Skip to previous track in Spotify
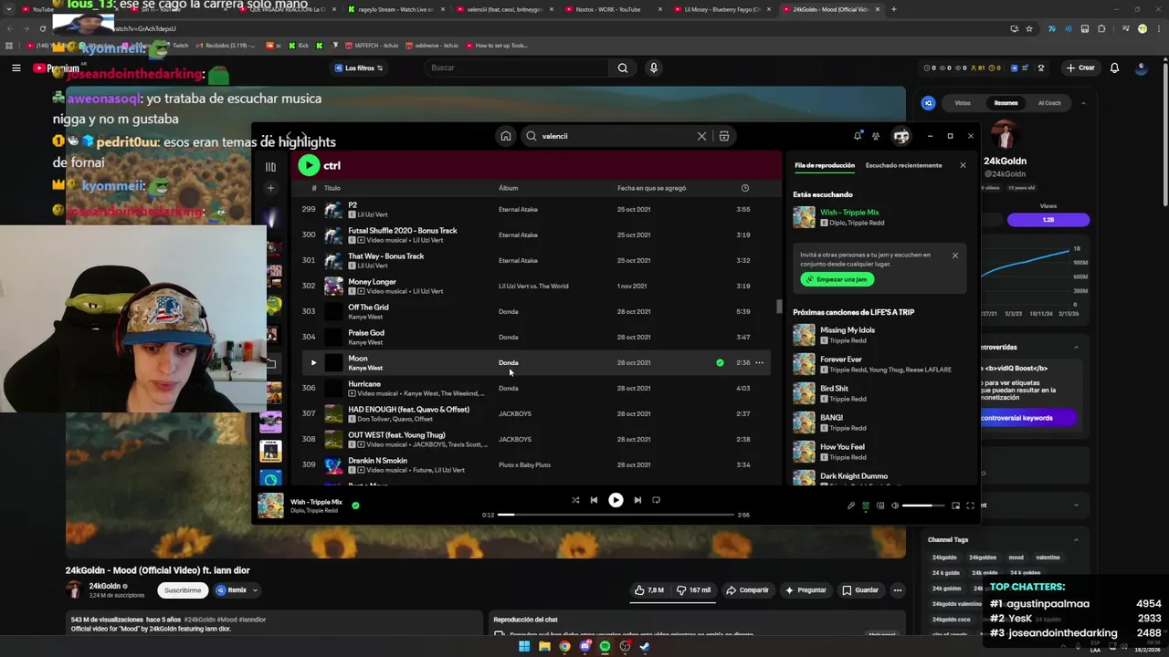The height and width of the screenshot is (657, 1169). coord(594,500)
